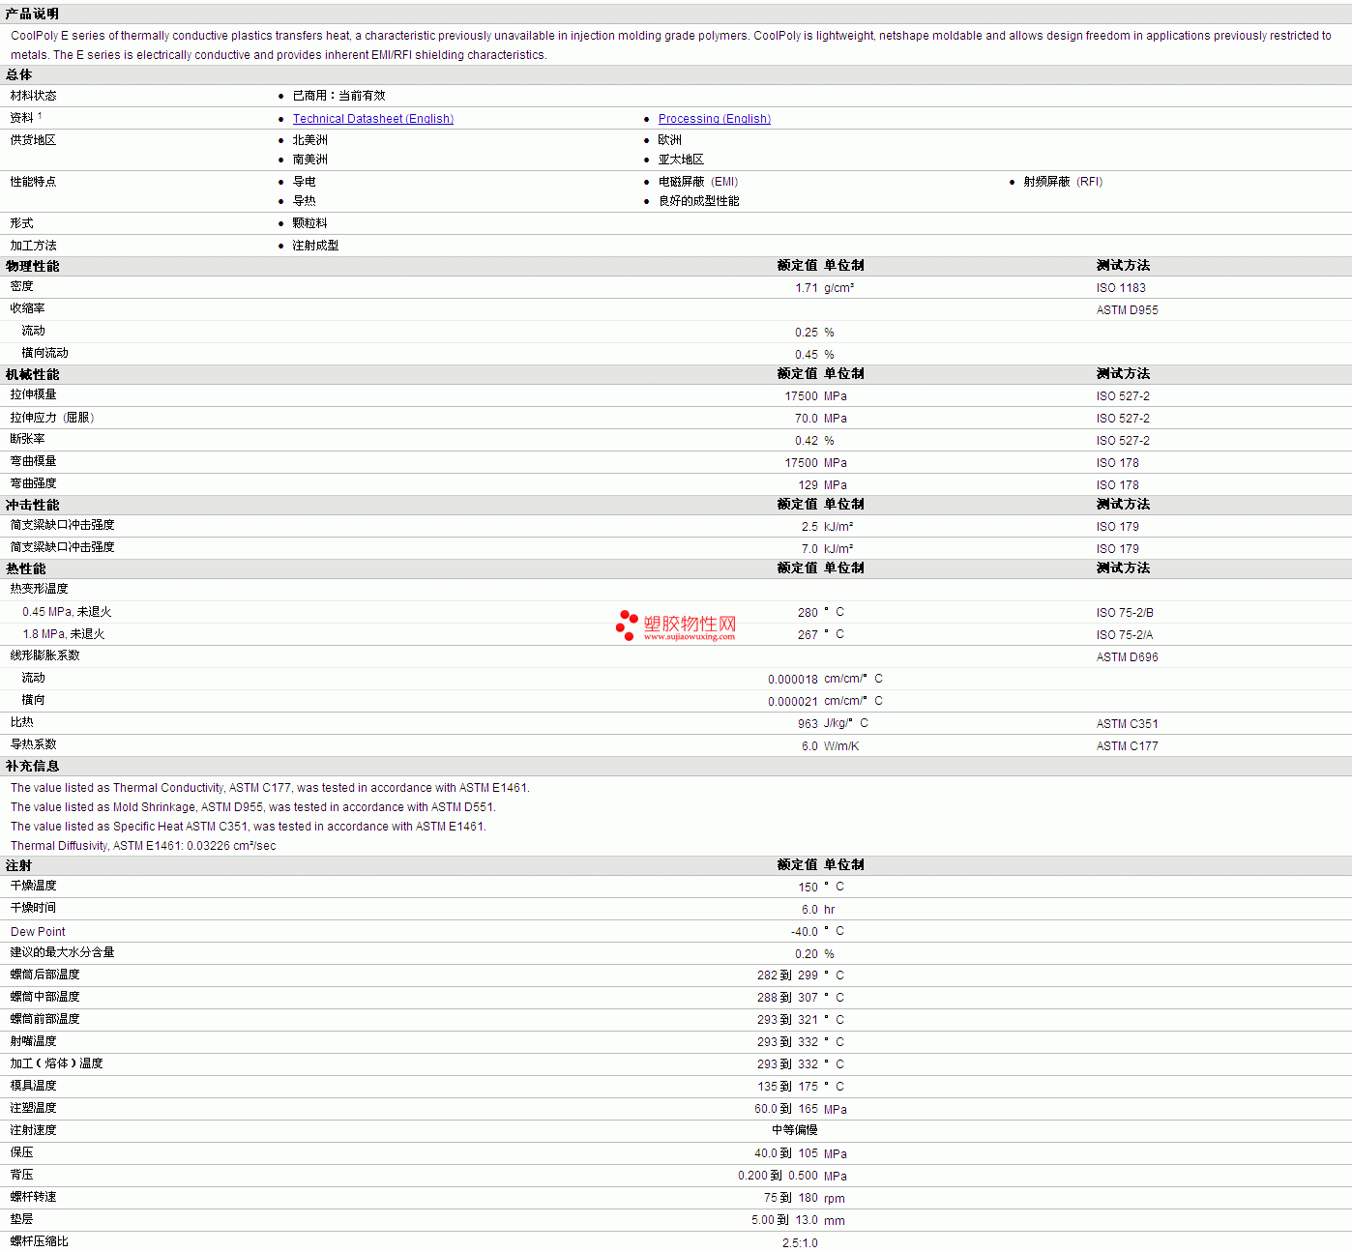1352x1252 pixels.
Task: Click the 螺筒后部温度 row label
Action: [x=45, y=975]
